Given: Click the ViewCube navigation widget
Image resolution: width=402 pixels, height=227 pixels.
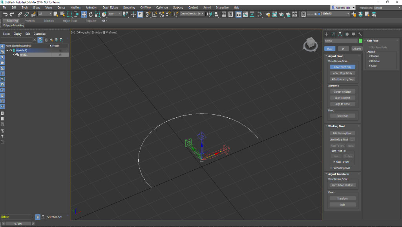Looking at the screenshot, I should pyautogui.click(x=311, y=44).
